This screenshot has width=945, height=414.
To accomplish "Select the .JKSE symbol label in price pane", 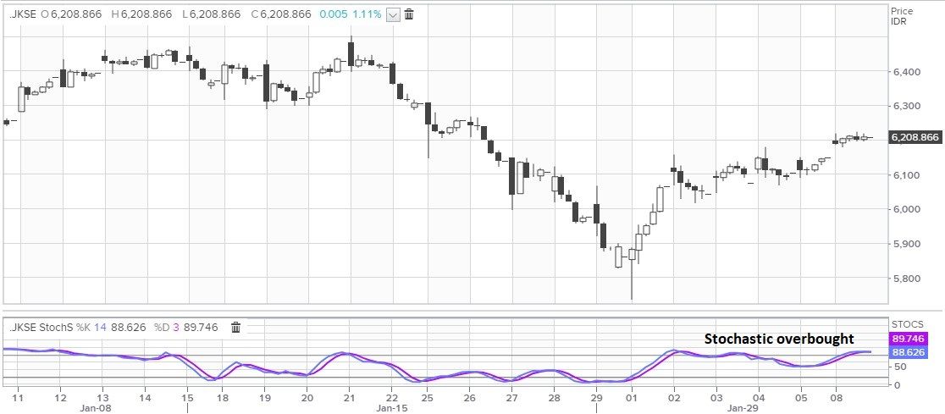I will (23, 14).
